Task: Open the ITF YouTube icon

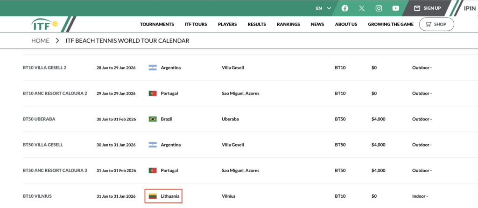Action: pyautogui.click(x=396, y=8)
